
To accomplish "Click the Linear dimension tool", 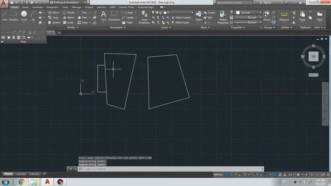I will tap(127, 12).
